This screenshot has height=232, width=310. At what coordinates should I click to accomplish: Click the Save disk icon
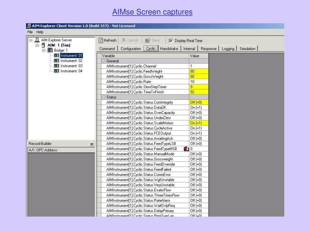tap(148, 40)
